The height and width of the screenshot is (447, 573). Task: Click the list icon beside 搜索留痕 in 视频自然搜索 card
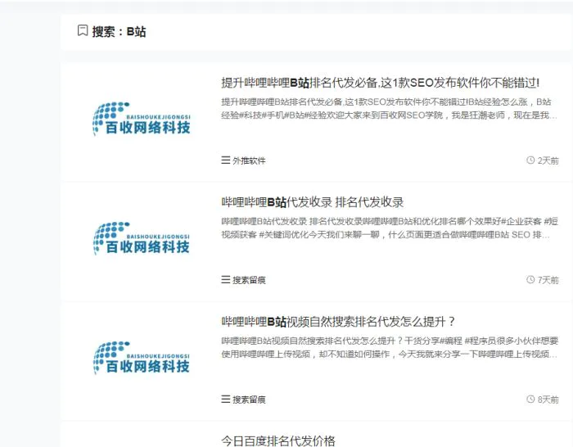tap(225, 399)
